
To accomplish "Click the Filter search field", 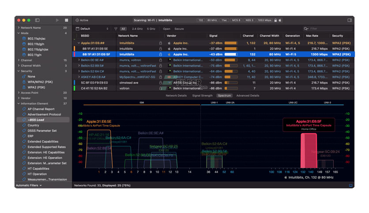I will coord(328,29).
